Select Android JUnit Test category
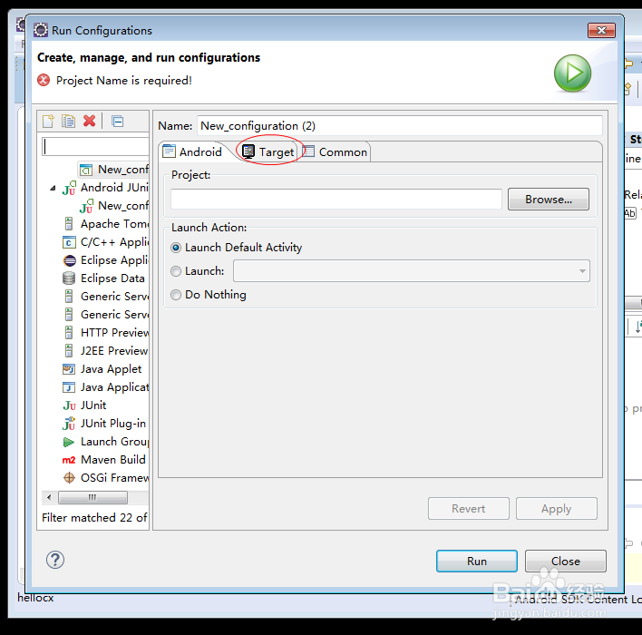This screenshot has width=642, height=635. point(105,188)
